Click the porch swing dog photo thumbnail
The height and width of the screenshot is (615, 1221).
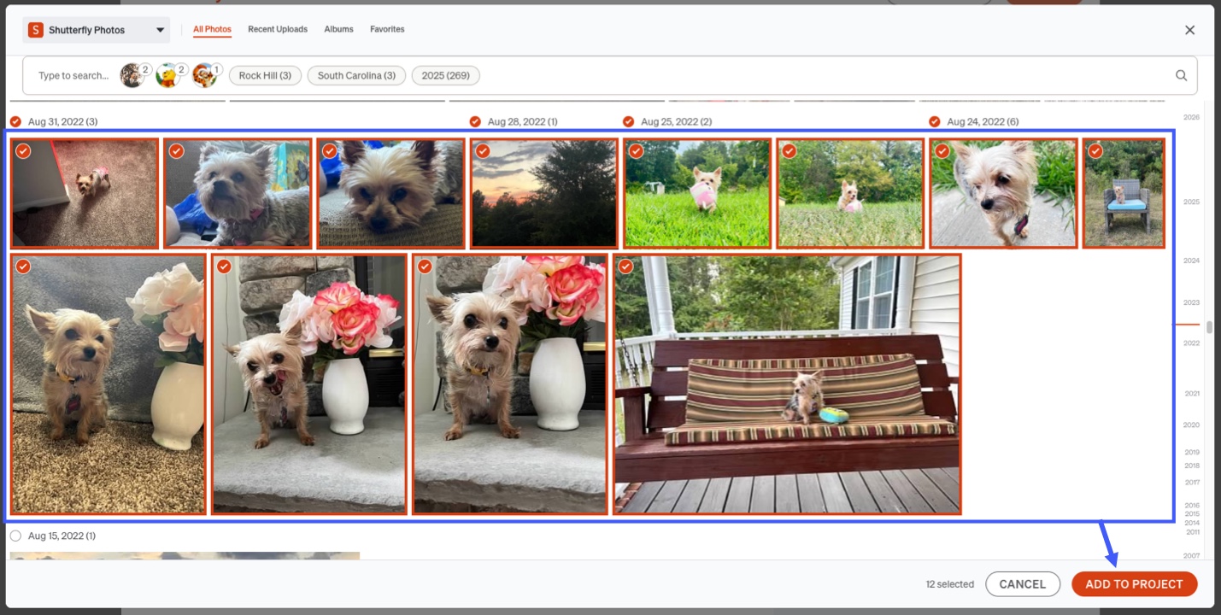[x=787, y=384]
